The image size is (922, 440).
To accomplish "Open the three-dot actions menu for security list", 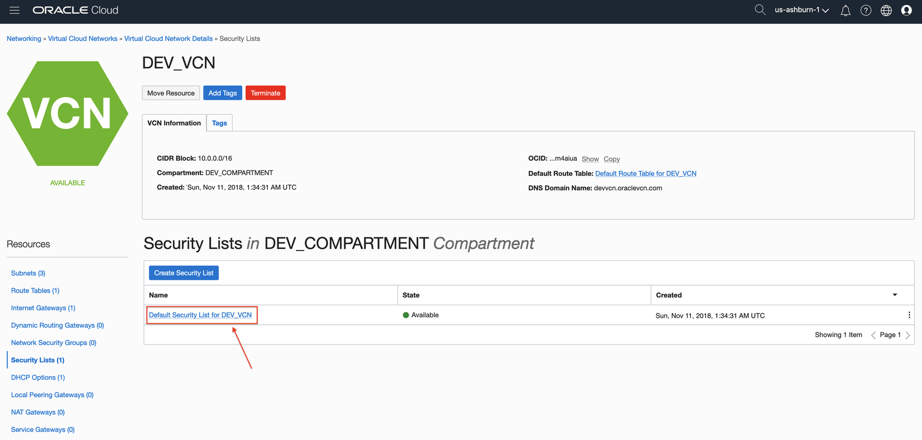I will point(909,315).
